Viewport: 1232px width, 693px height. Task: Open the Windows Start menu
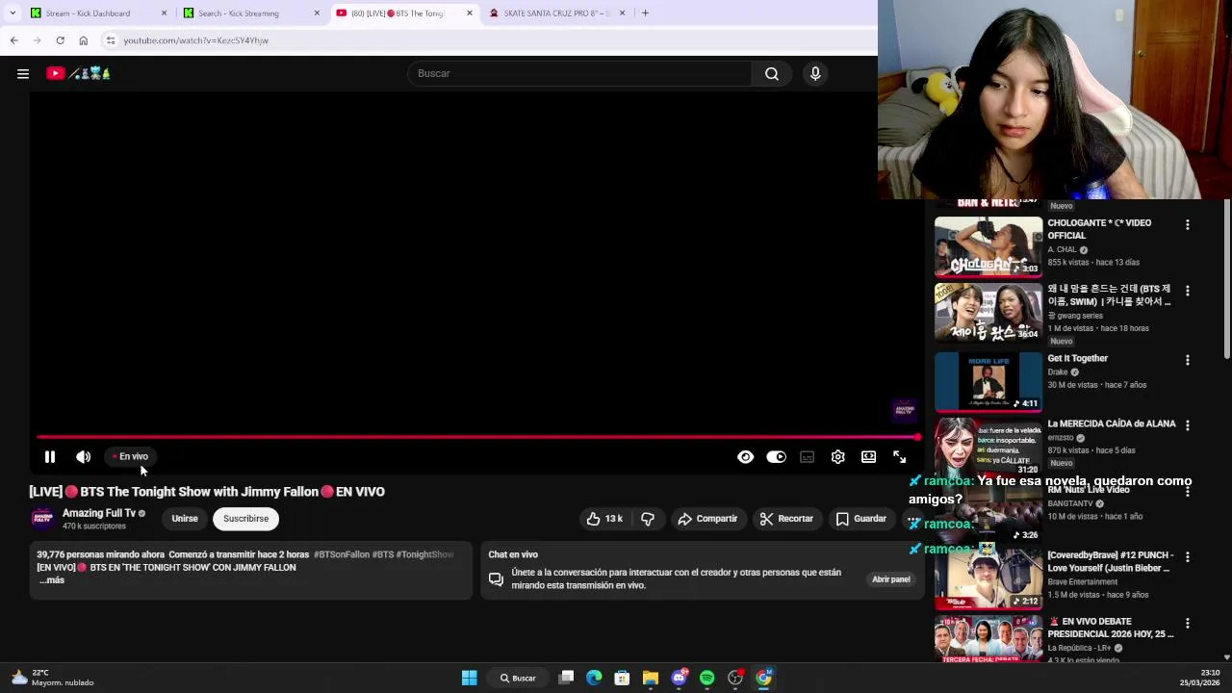(469, 678)
